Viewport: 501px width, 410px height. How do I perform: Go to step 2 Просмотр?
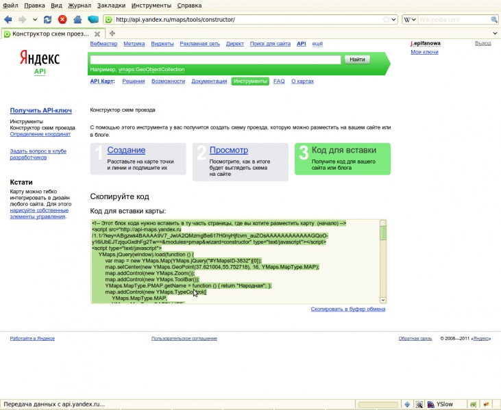click(229, 150)
